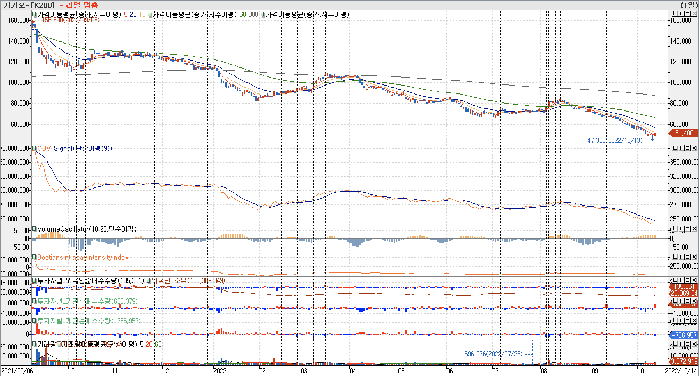Viewport: 699px width, 376px height.
Task: Click the (1일) period label
Action: point(689,5)
